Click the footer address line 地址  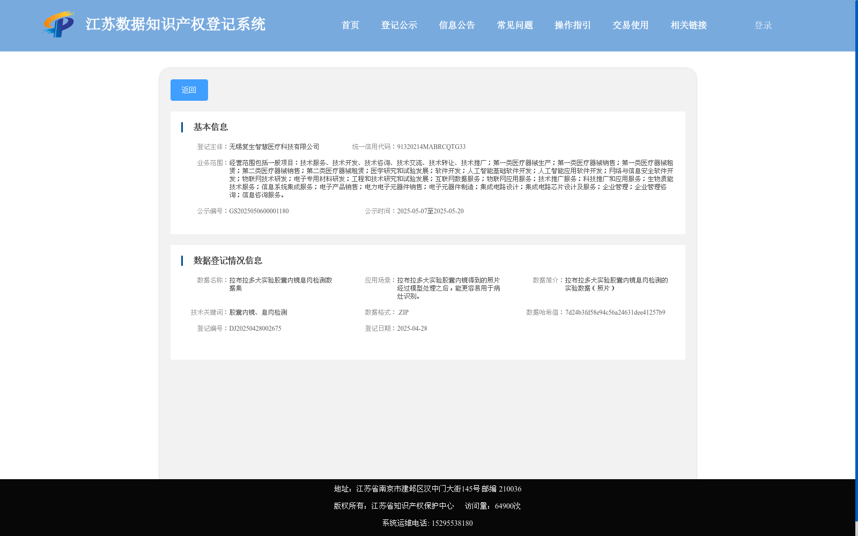(427, 489)
